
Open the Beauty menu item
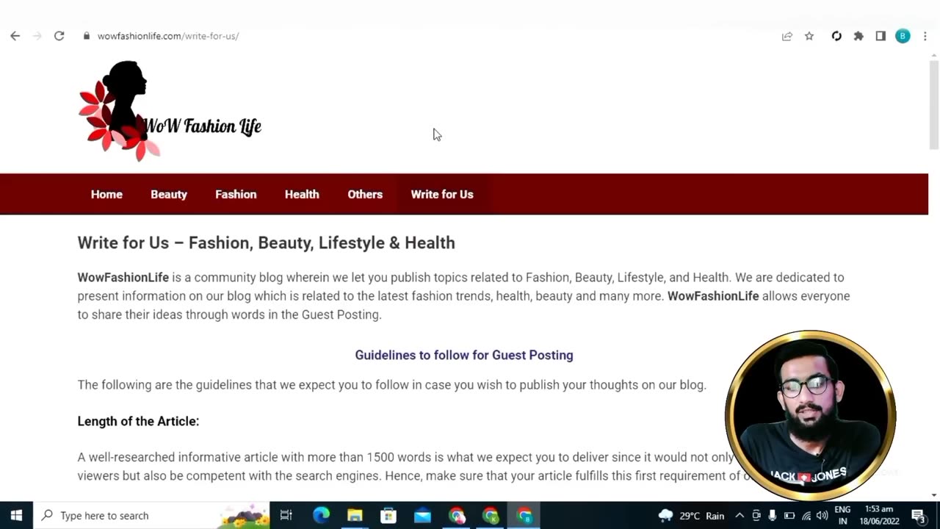pos(169,195)
